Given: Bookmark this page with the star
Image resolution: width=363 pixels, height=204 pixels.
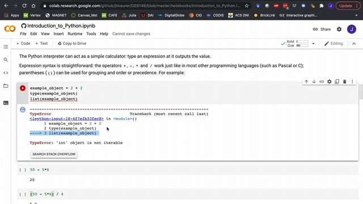Looking at the screenshot, I should pyautogui.click(x=247, y=6).
